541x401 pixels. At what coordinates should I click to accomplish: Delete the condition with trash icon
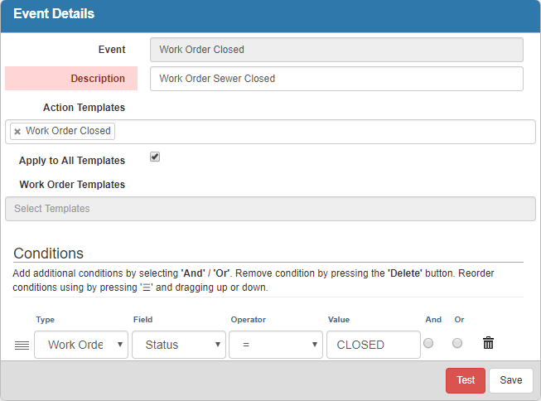point(488,343)
